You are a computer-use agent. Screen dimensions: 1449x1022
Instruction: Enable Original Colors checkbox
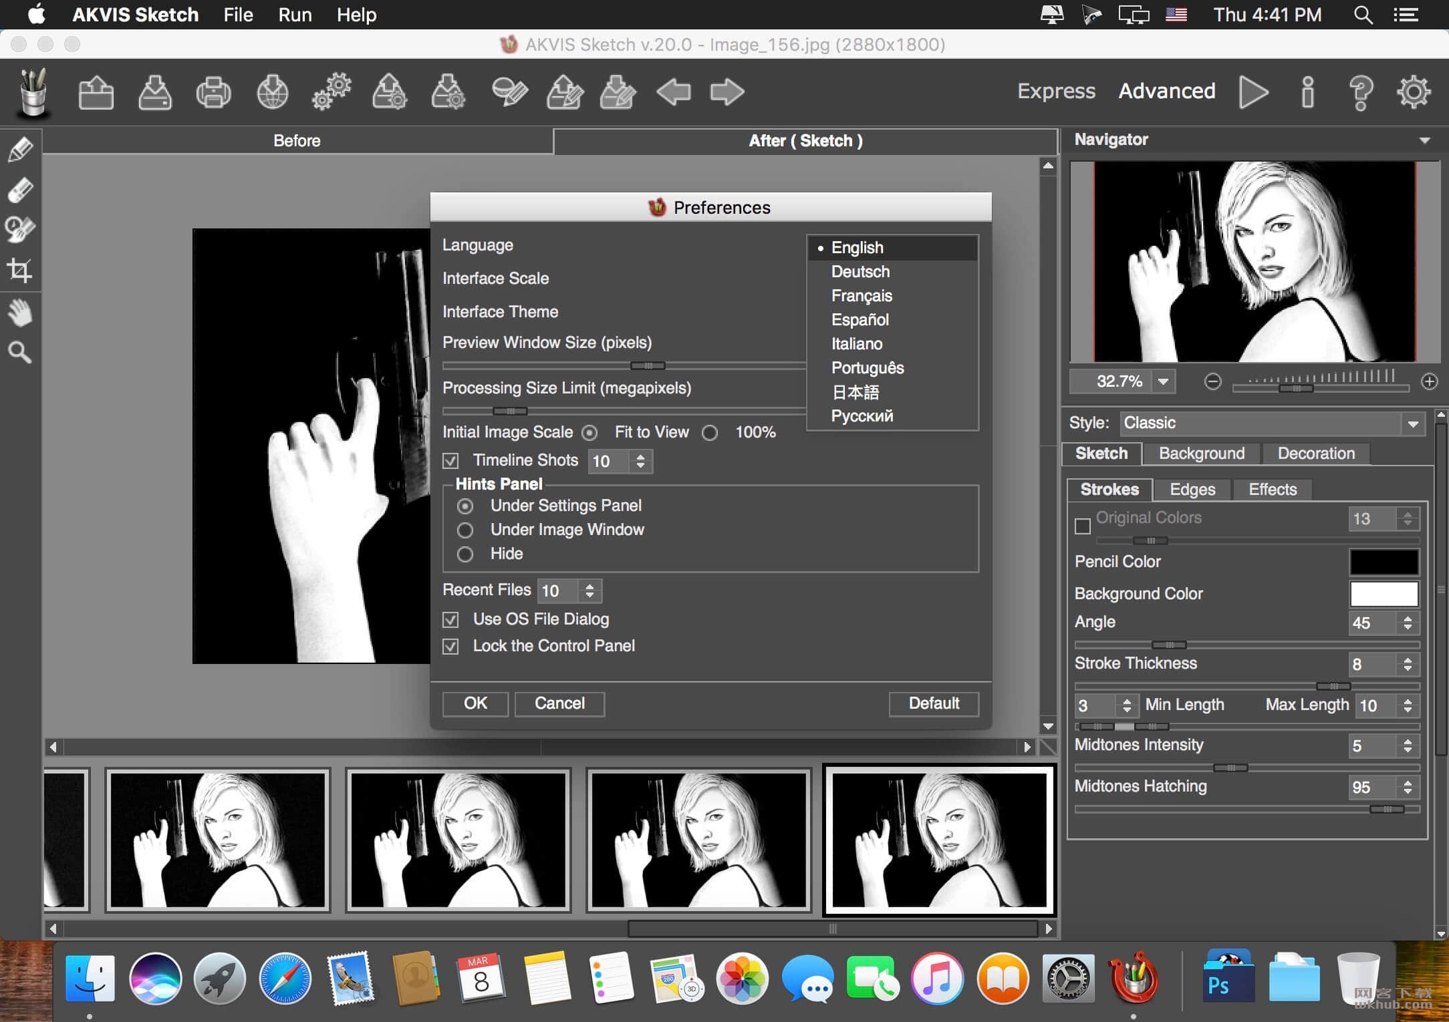pyautogui.click(x=1083, y=526)
